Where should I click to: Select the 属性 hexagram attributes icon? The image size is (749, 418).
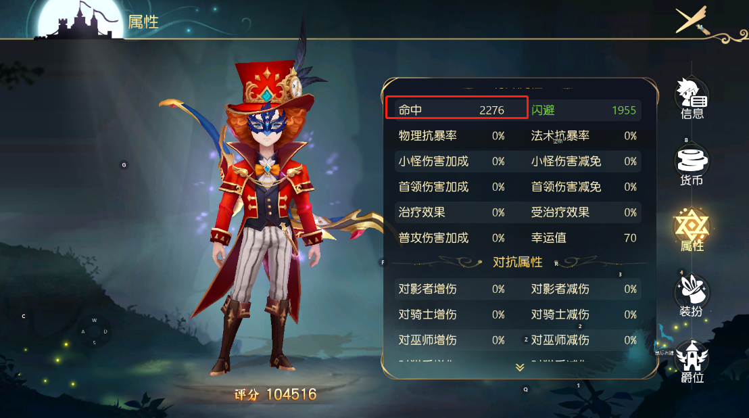point(692,230)
